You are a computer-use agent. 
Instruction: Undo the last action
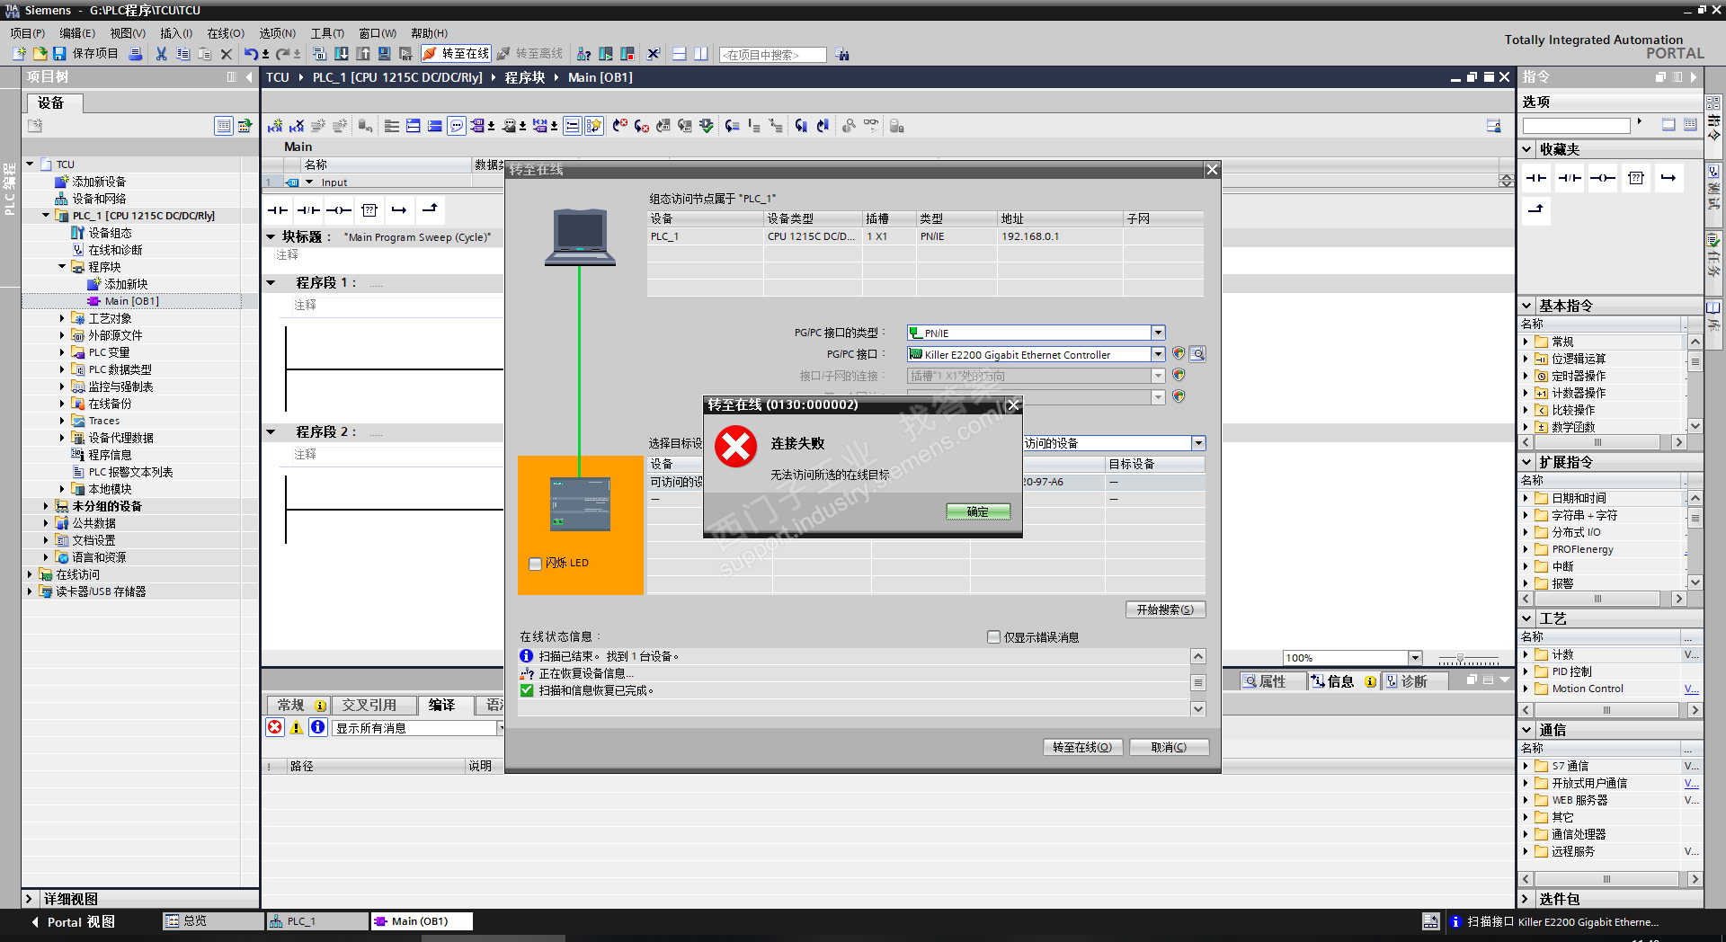[x=251, y=54]
